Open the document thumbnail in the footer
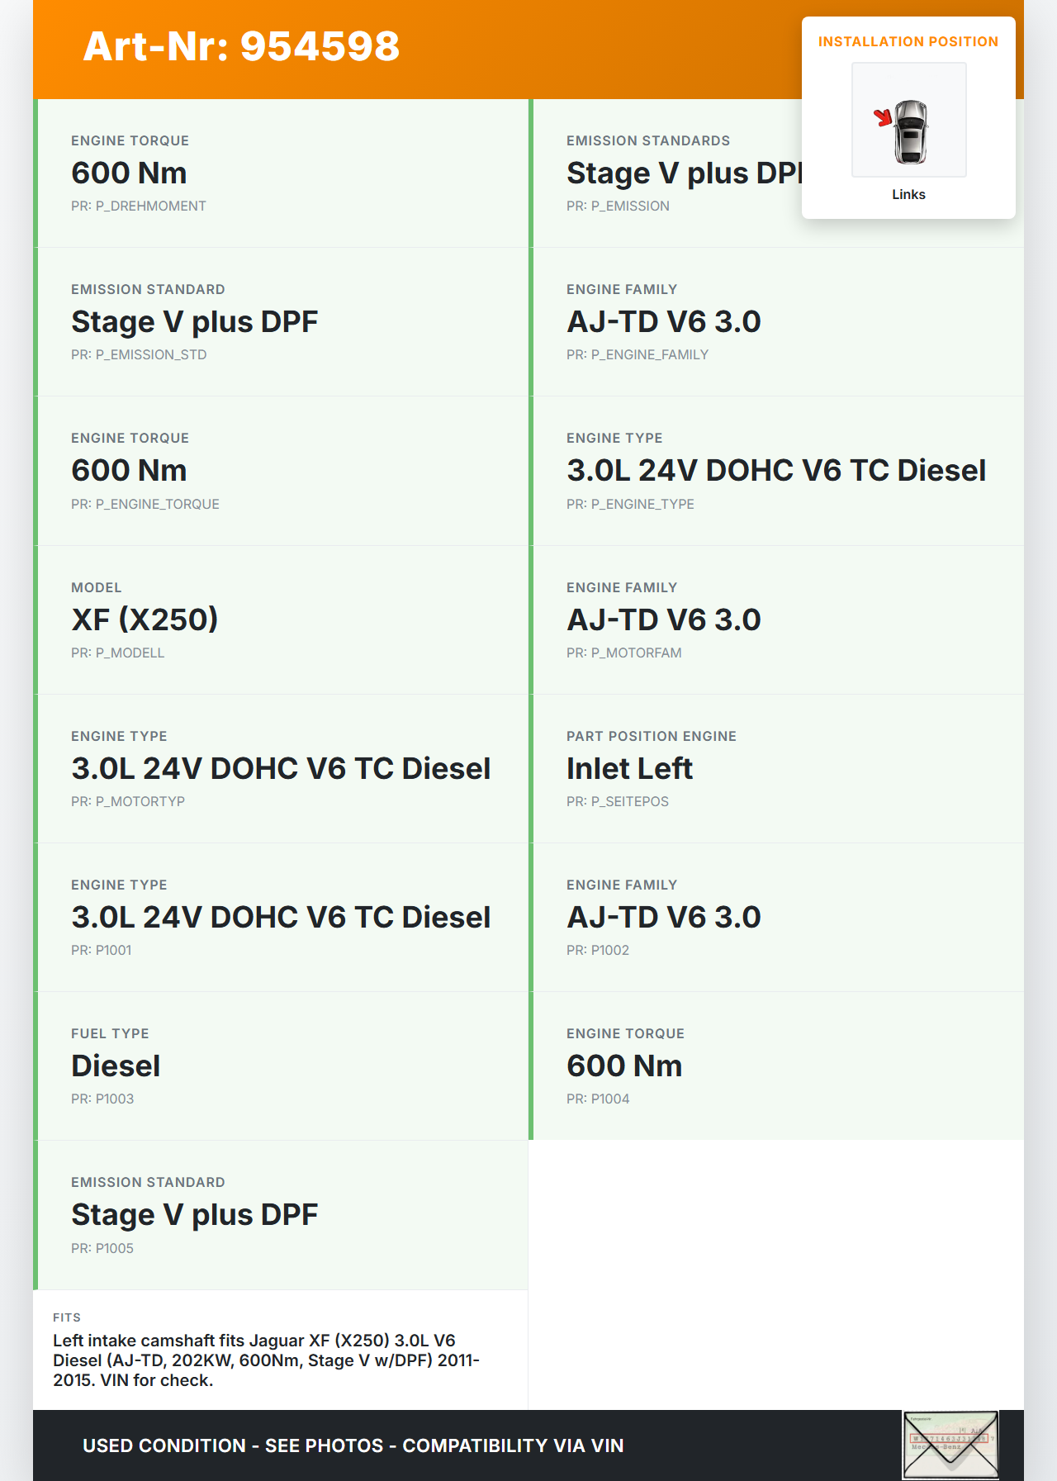This screenshot has width=1057, height=1481. click(950, 1444)
